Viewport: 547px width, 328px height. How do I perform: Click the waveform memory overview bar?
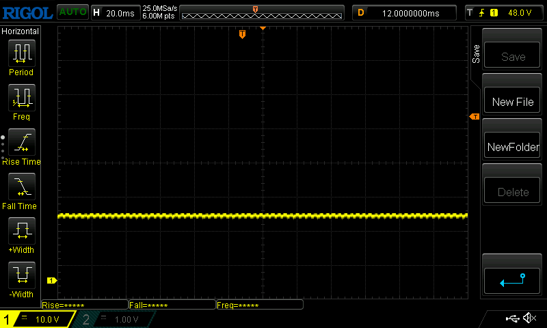pyautogui.click(x=262, y=13)
